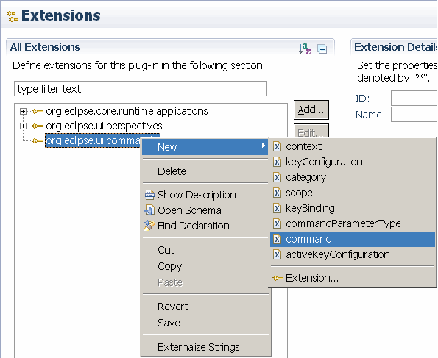Click the Extensions header plug icon
The height and width of the screenshot is (358, 438).
pos(12,16)
